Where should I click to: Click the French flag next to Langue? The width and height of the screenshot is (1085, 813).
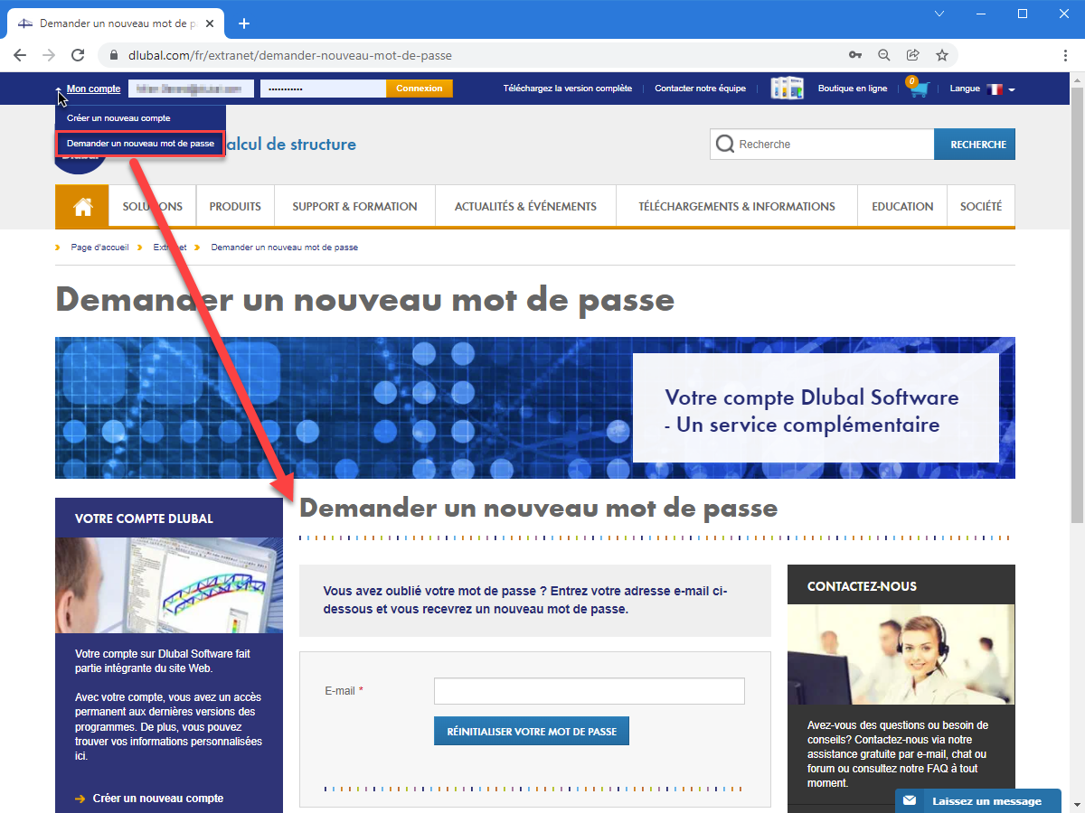click(x=995, y=88)
